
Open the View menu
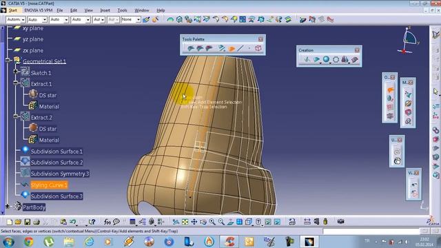tap(89, 10)
